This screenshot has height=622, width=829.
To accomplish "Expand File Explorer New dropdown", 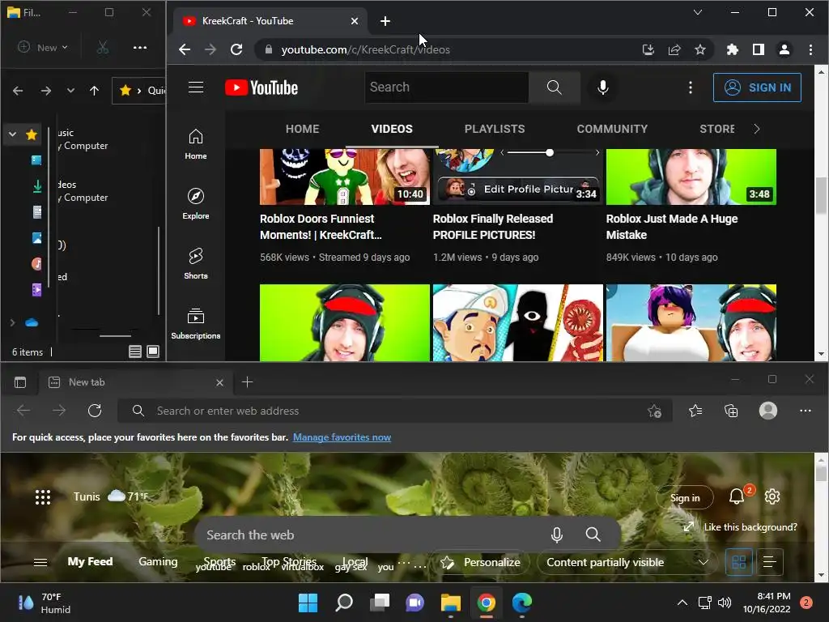I will (43, 48).
